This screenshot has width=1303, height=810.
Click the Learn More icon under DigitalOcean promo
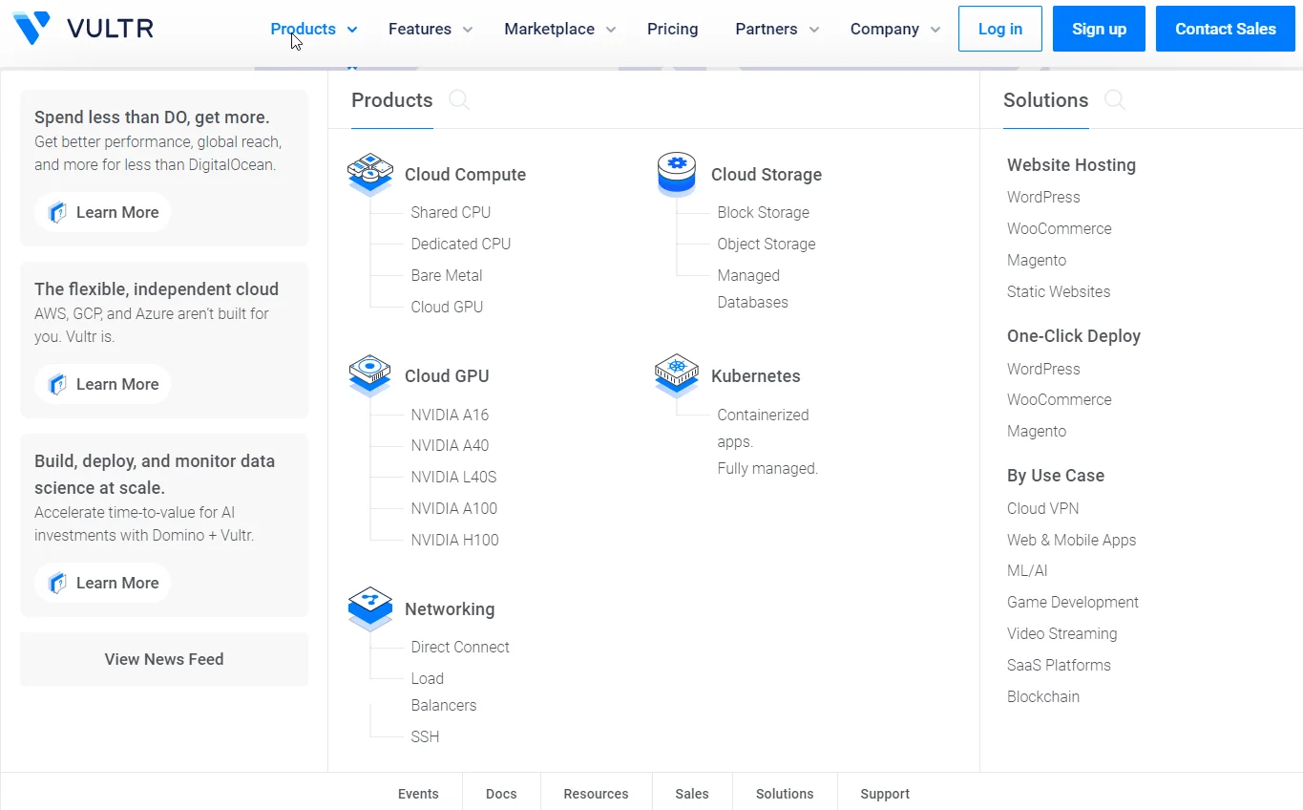coord(57,212)
